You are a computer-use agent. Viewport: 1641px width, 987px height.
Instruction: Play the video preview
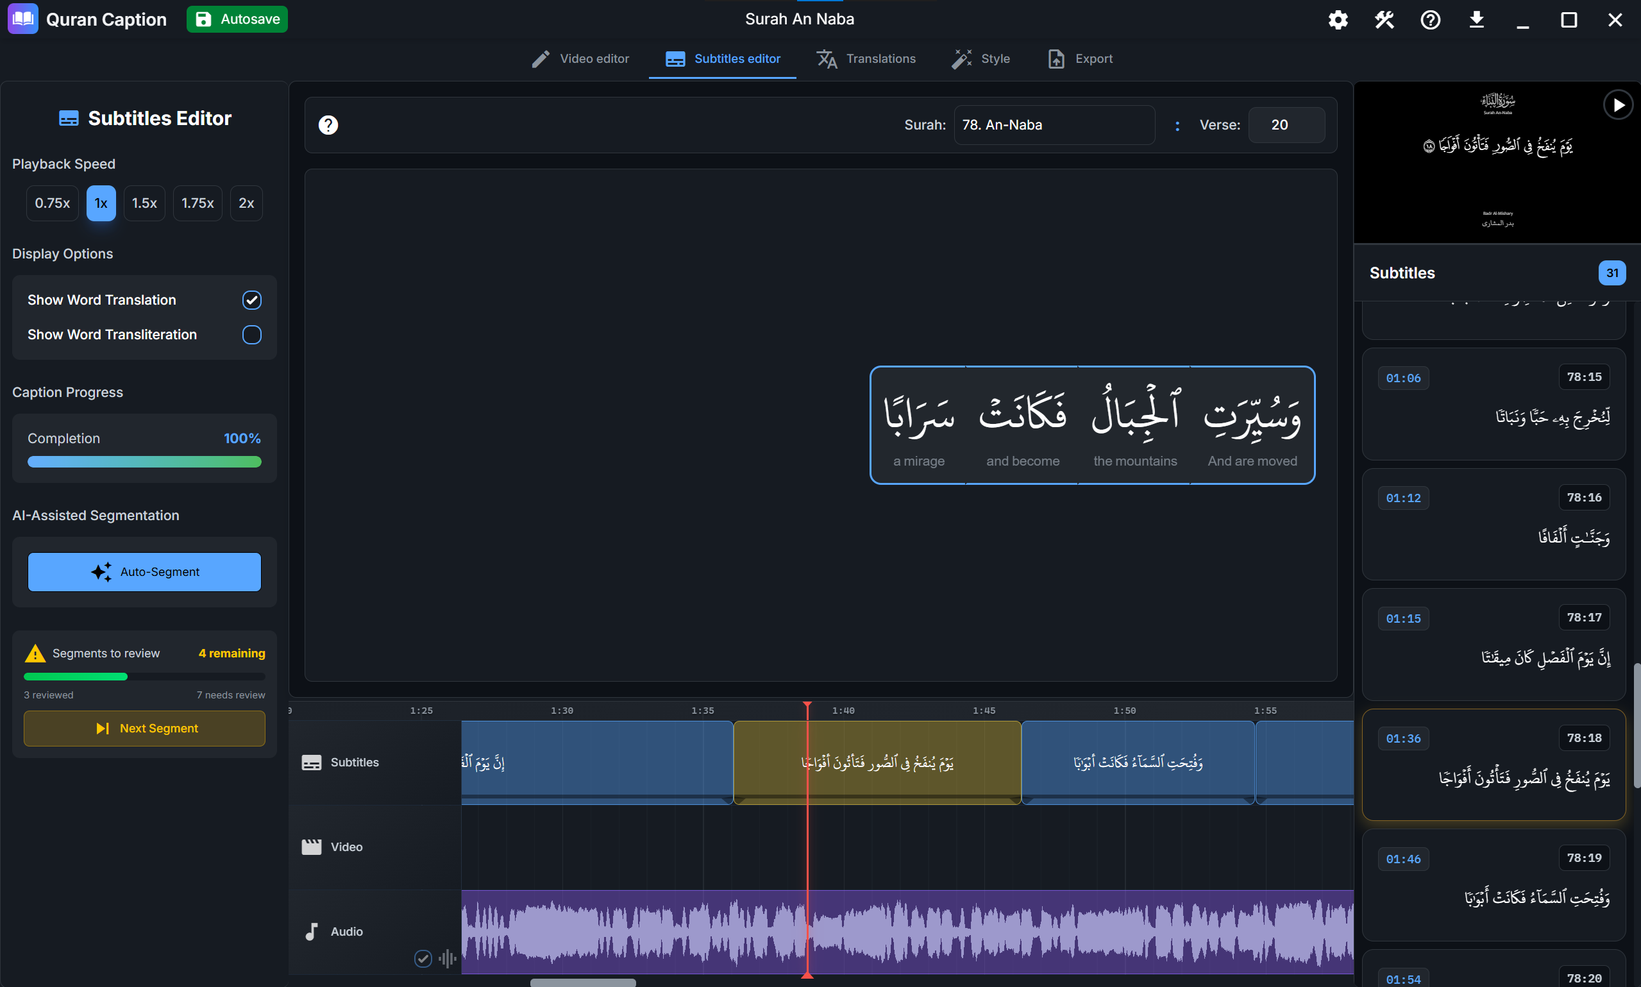pyautogui.click(x=1618, y=105)
